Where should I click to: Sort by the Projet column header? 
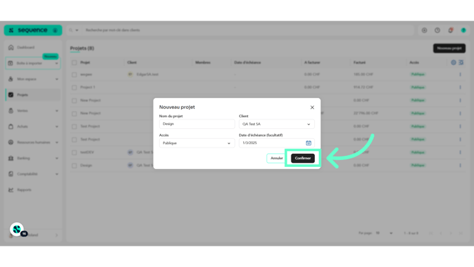pyautogui.click(x=85, y=62)
